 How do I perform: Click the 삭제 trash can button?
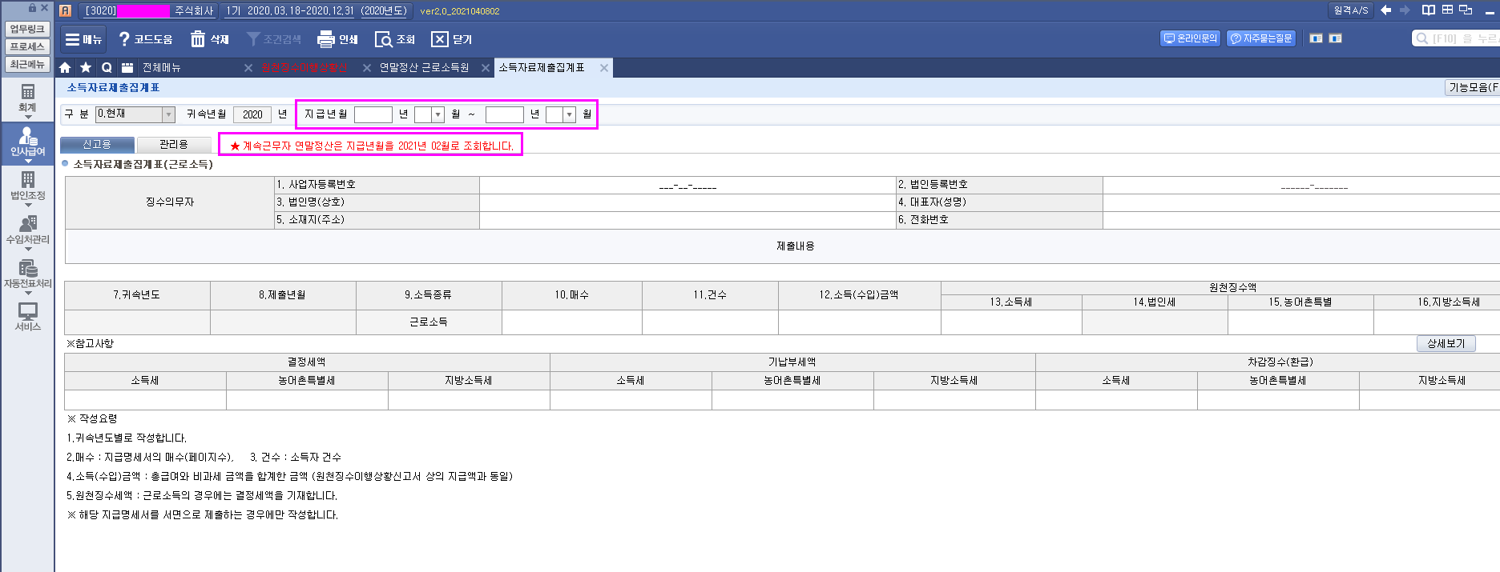pos(210,39)
